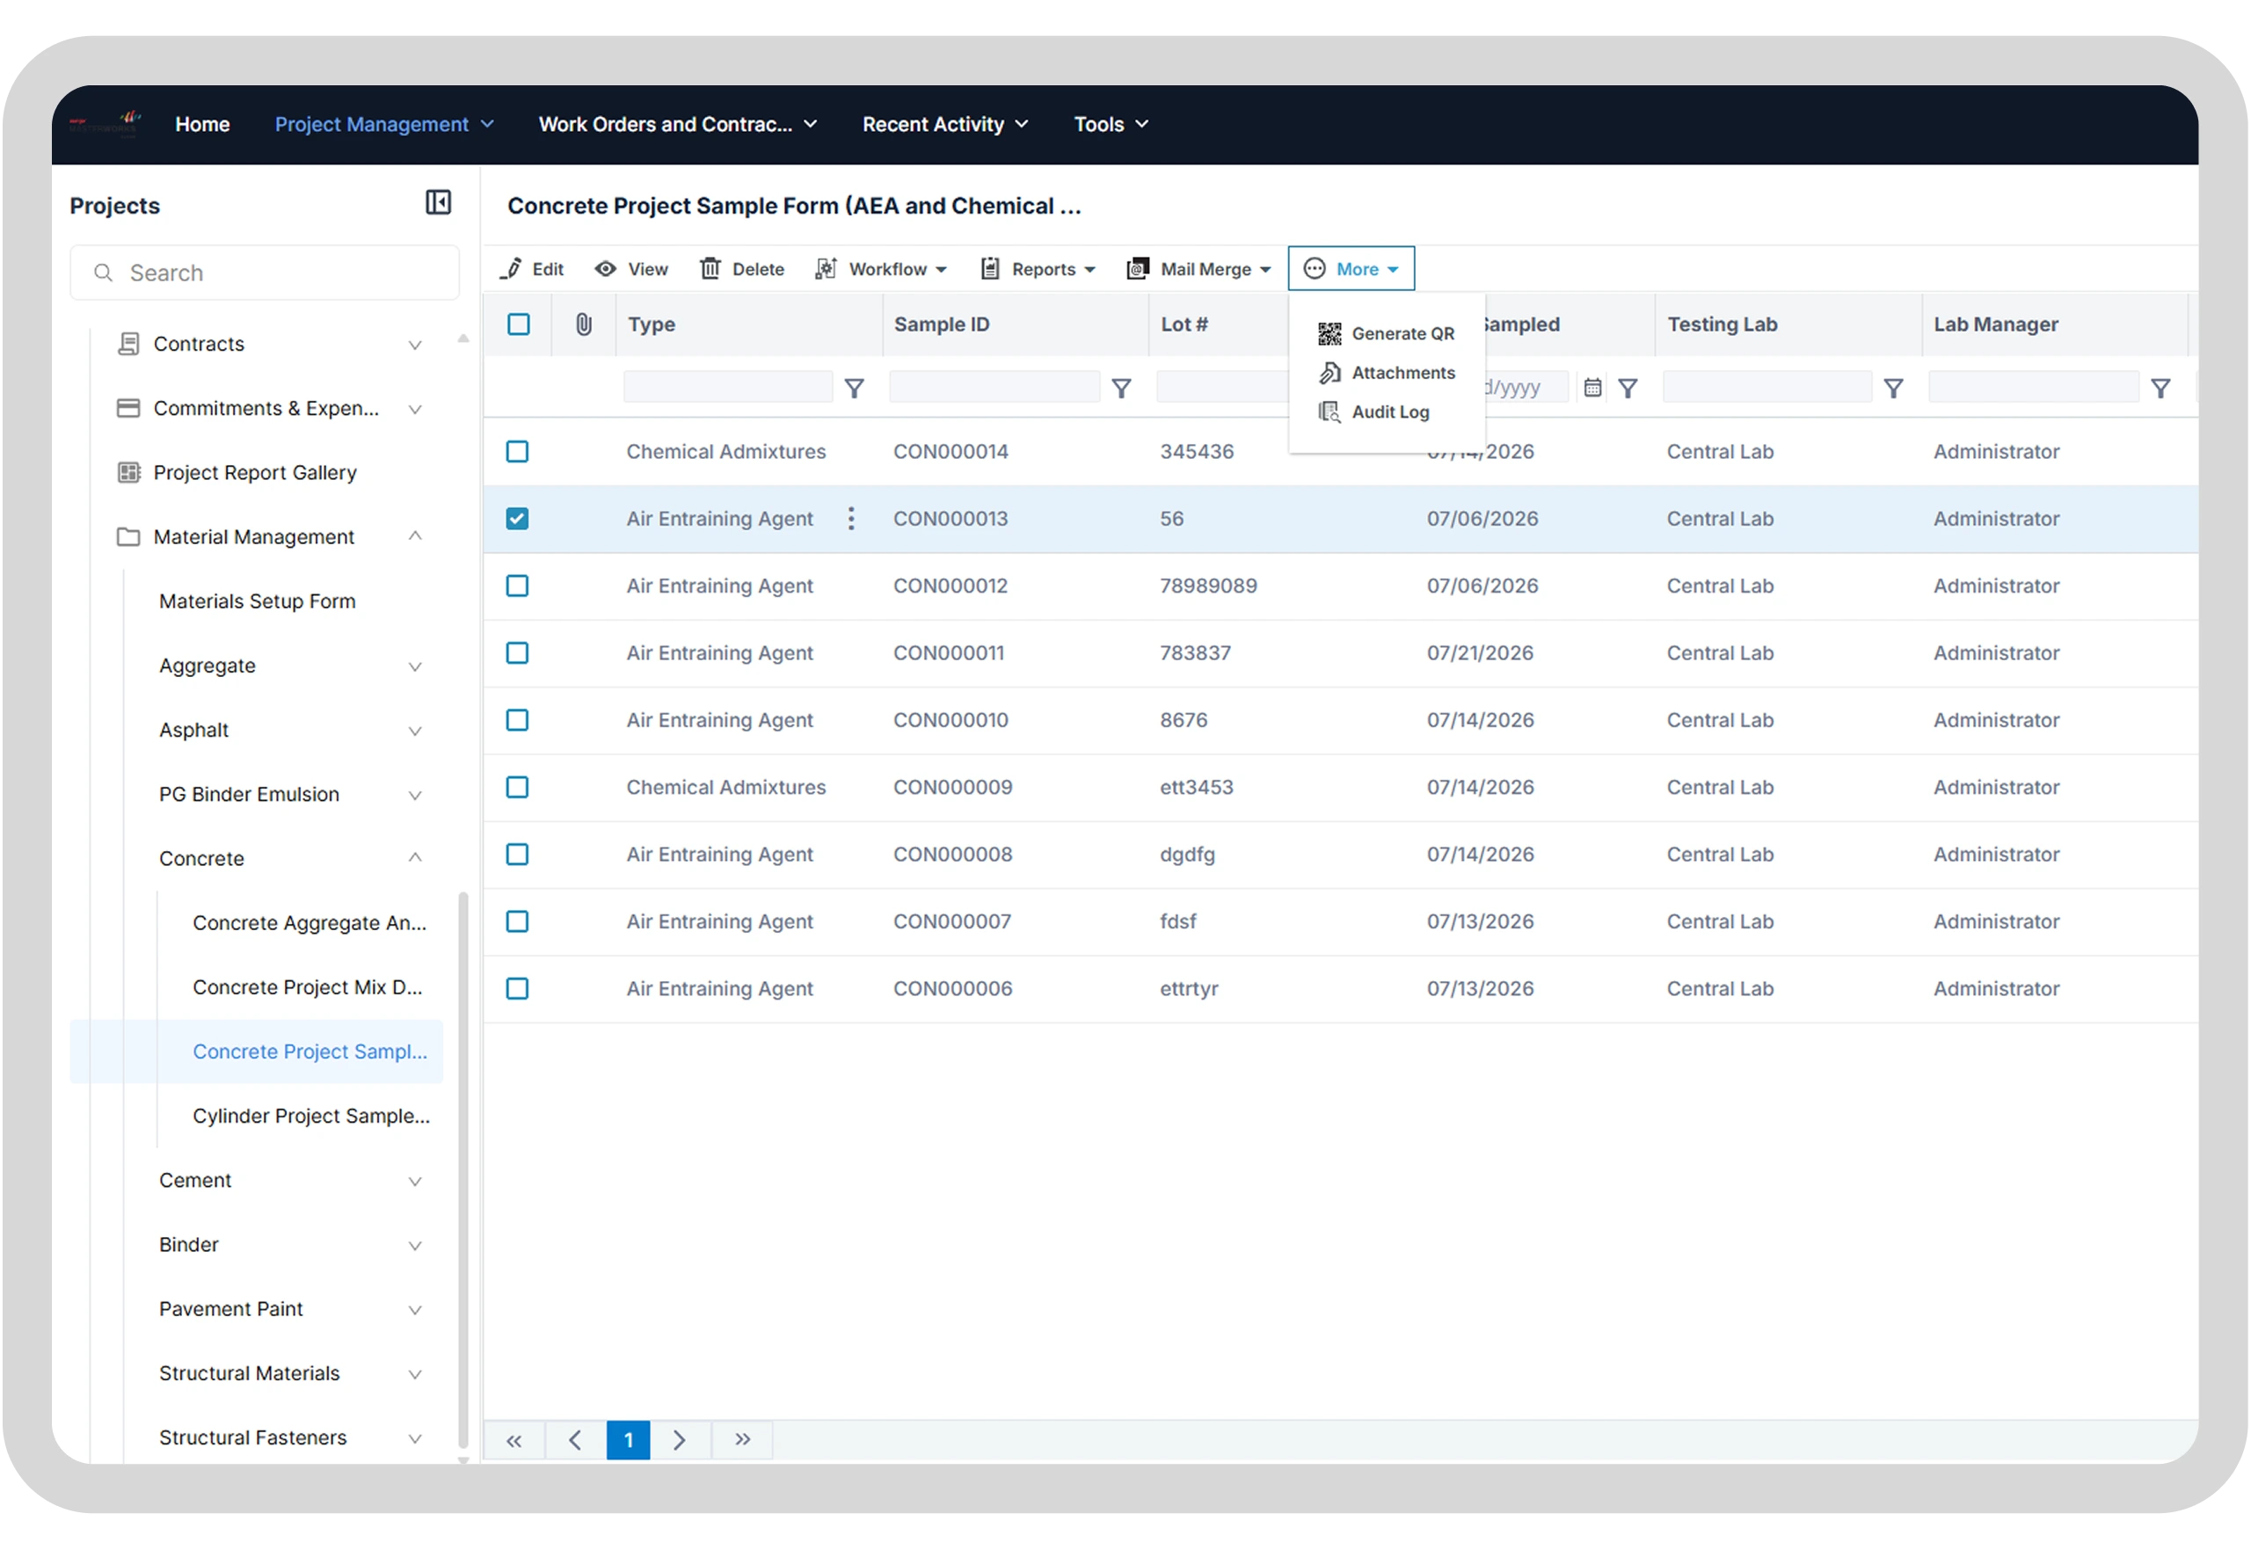The image size is (2251, 1550).
Task: Expand the Asphalt tree chevron
Action: 415,731
